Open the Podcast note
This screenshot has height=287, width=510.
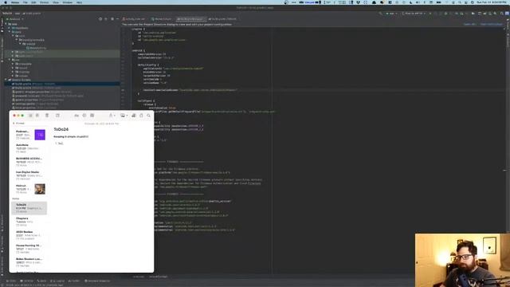[x=29, y=135]
